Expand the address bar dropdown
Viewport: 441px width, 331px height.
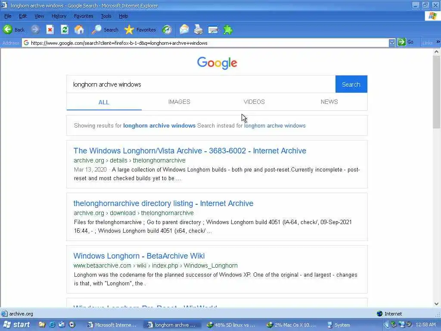tap(392, 43)
